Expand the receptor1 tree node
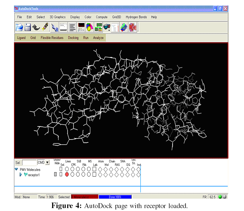The image size is (244, 211). (21, 175)
